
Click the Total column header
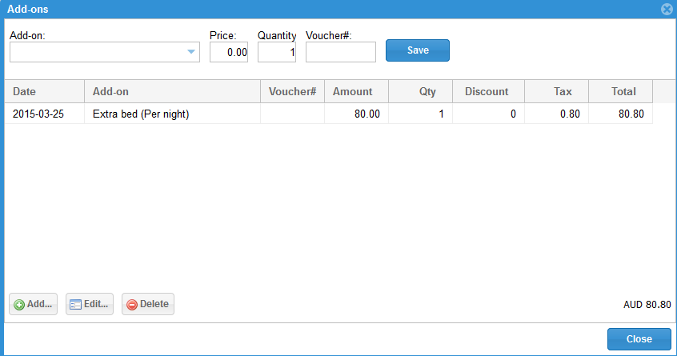point(620,91)
